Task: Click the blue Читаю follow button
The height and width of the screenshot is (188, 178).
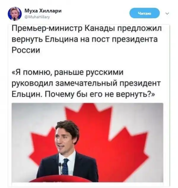Action: tap(144, 13)
